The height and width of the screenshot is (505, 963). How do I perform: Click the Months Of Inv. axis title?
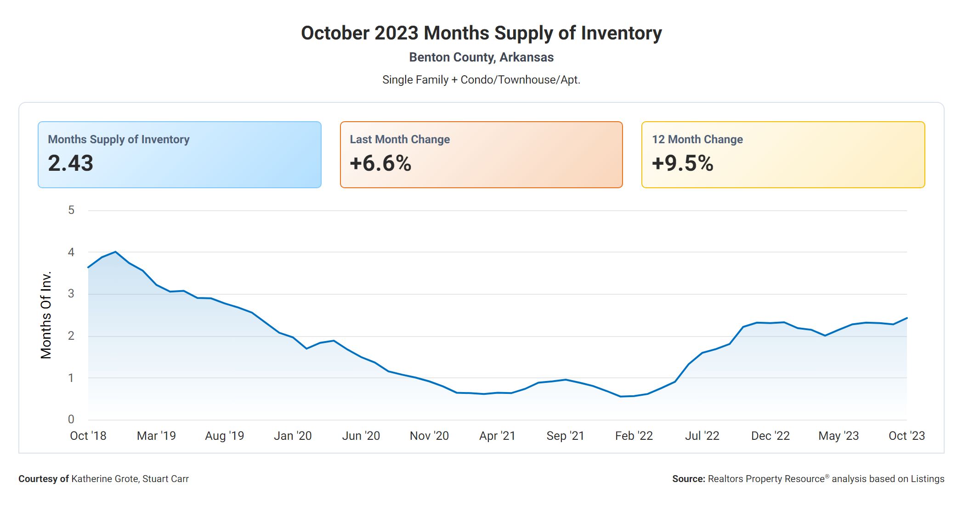point(46,315)
